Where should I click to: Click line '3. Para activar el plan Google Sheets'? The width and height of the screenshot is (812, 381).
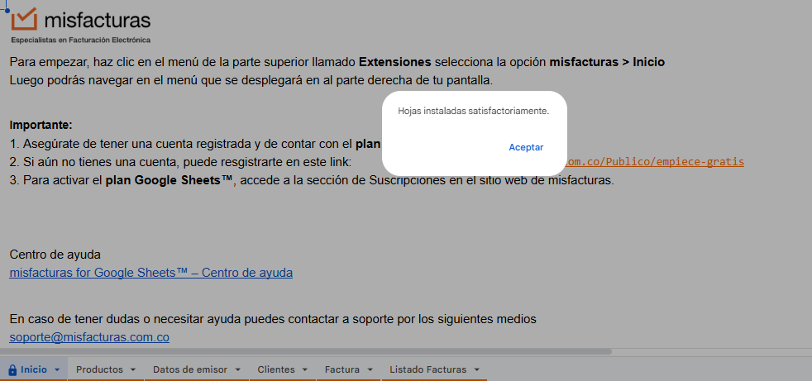(312, 181)
